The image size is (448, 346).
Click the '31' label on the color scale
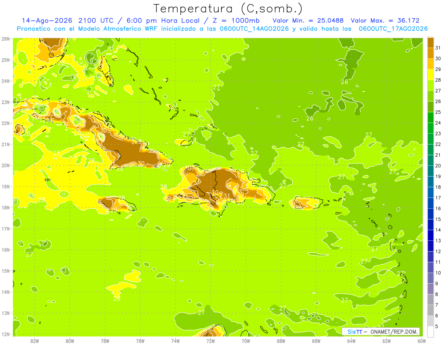(438, 48)
